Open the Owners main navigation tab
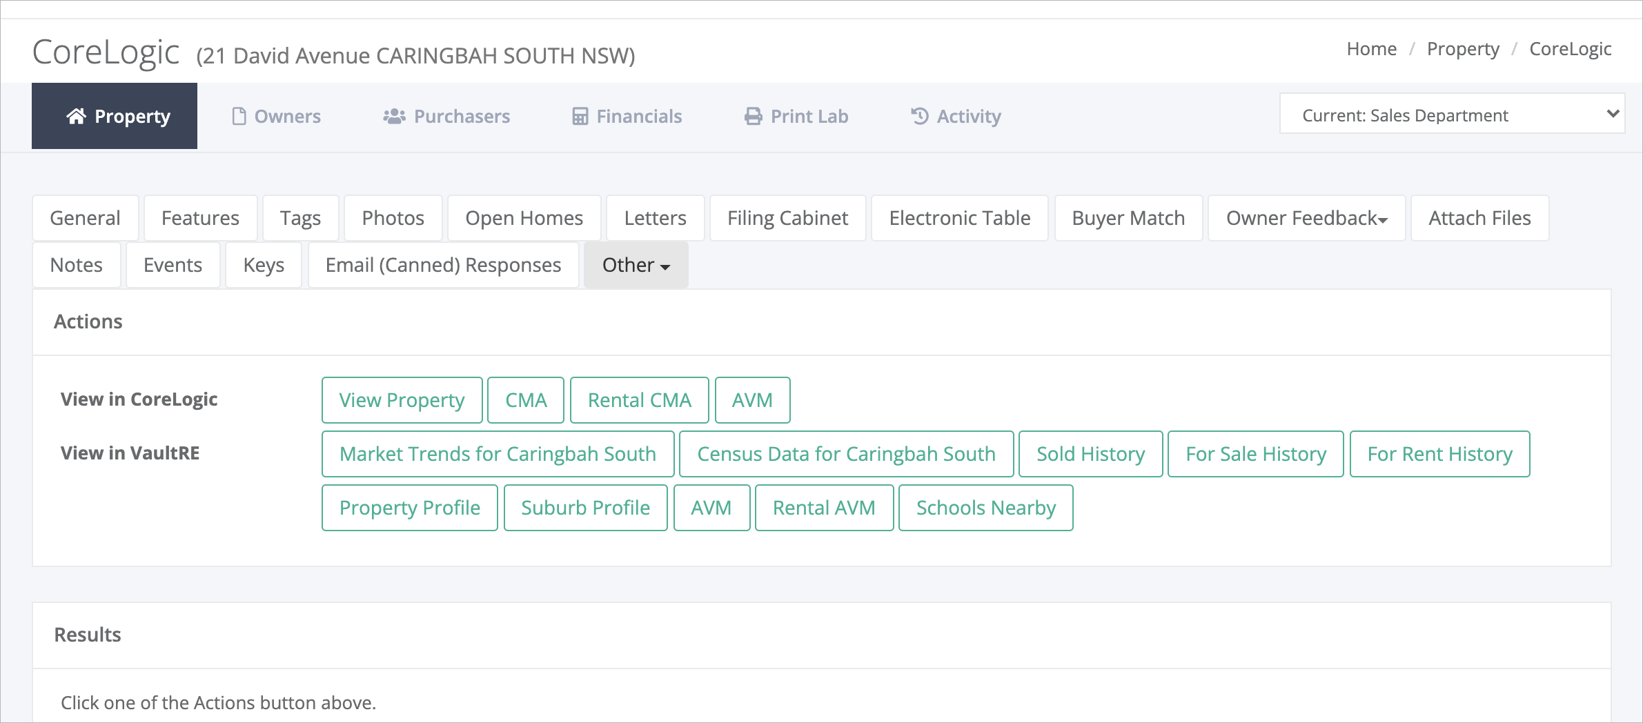Image resolution: width=1643 pixels, height=723 pixels. (276, 116)
